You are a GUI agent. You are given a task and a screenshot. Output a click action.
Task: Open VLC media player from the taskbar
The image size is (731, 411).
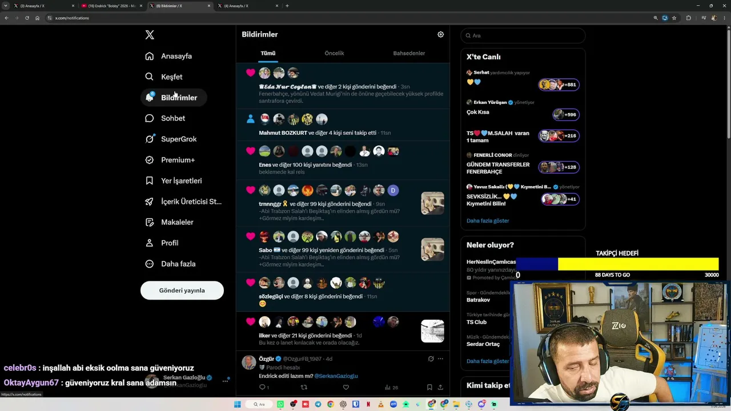(381, 404)
